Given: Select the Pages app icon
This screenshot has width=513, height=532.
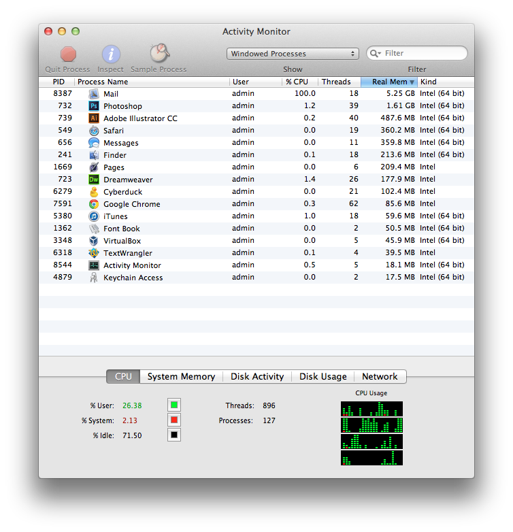Looking at the screenshot, I should pos(94,167).
